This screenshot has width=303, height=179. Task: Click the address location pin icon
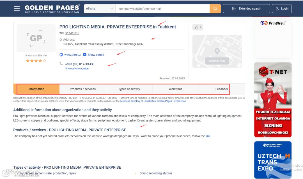(61, 40)
